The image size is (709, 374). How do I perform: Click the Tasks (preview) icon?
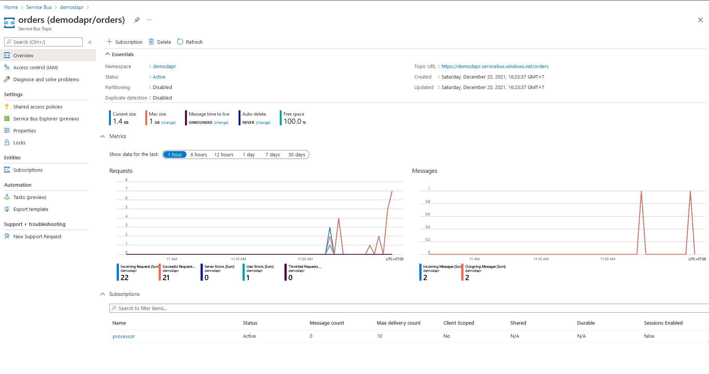pos(7,197)
